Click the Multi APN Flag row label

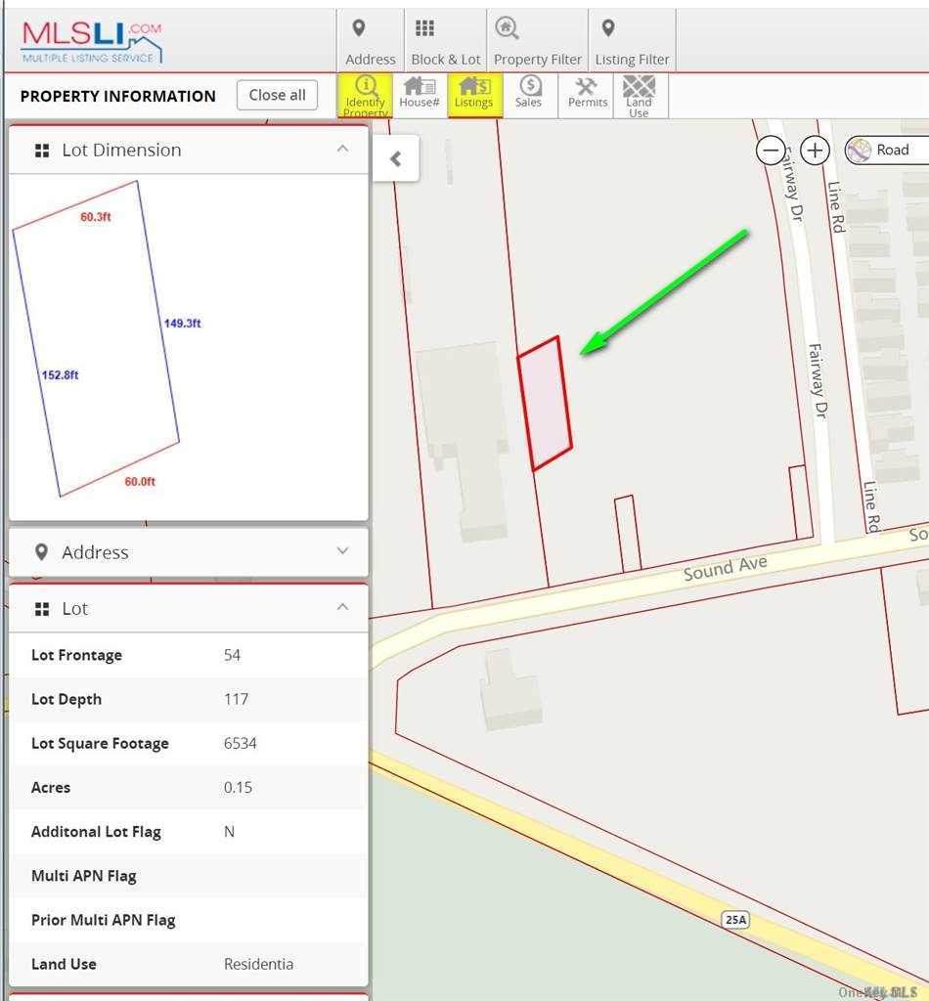pyautogui.click(x=84, y=876)
